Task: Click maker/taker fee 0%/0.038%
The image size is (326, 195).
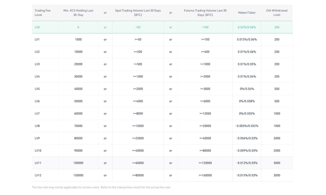Action: [x=247, y=101]
